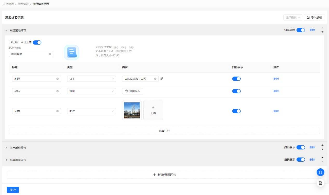Open the 地图 type dropdown in 坐标 row

click(x=91, y=91)
